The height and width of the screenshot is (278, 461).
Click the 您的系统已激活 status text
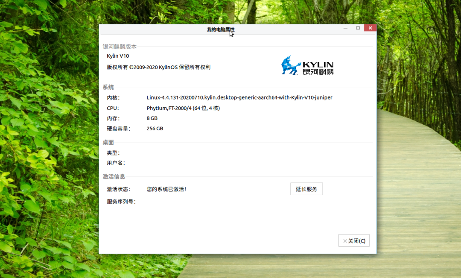[x=166, y=189]
